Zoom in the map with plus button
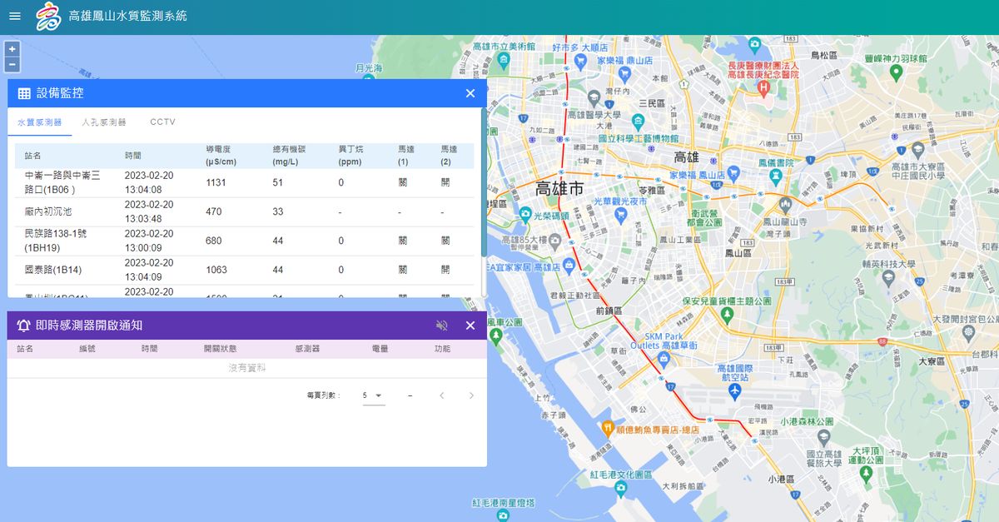 click(12, 49)
